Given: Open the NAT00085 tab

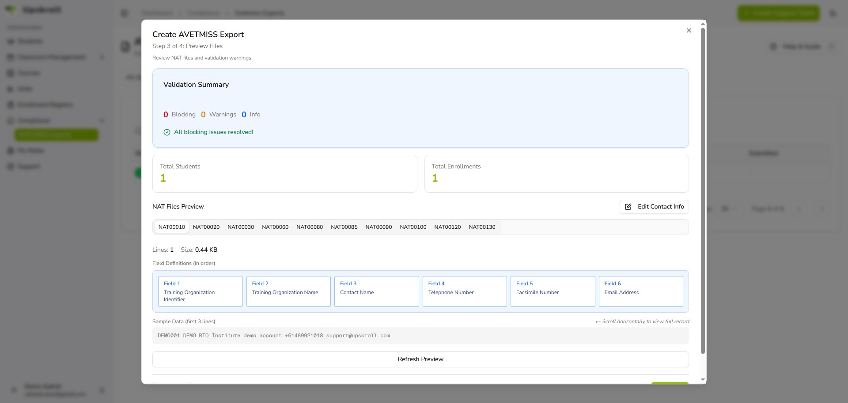Looking at the screenshot, I should 344,227.
